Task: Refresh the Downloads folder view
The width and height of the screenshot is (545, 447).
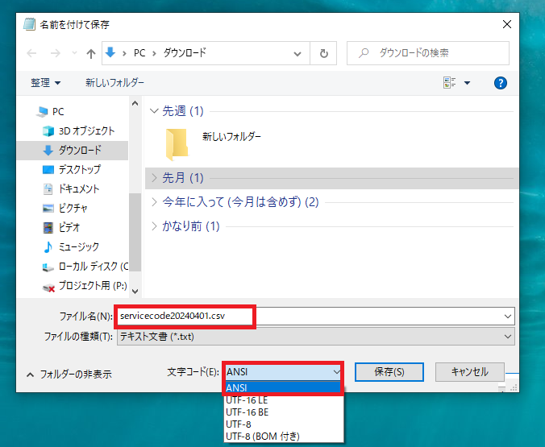Action: click(x=323, y=53)
